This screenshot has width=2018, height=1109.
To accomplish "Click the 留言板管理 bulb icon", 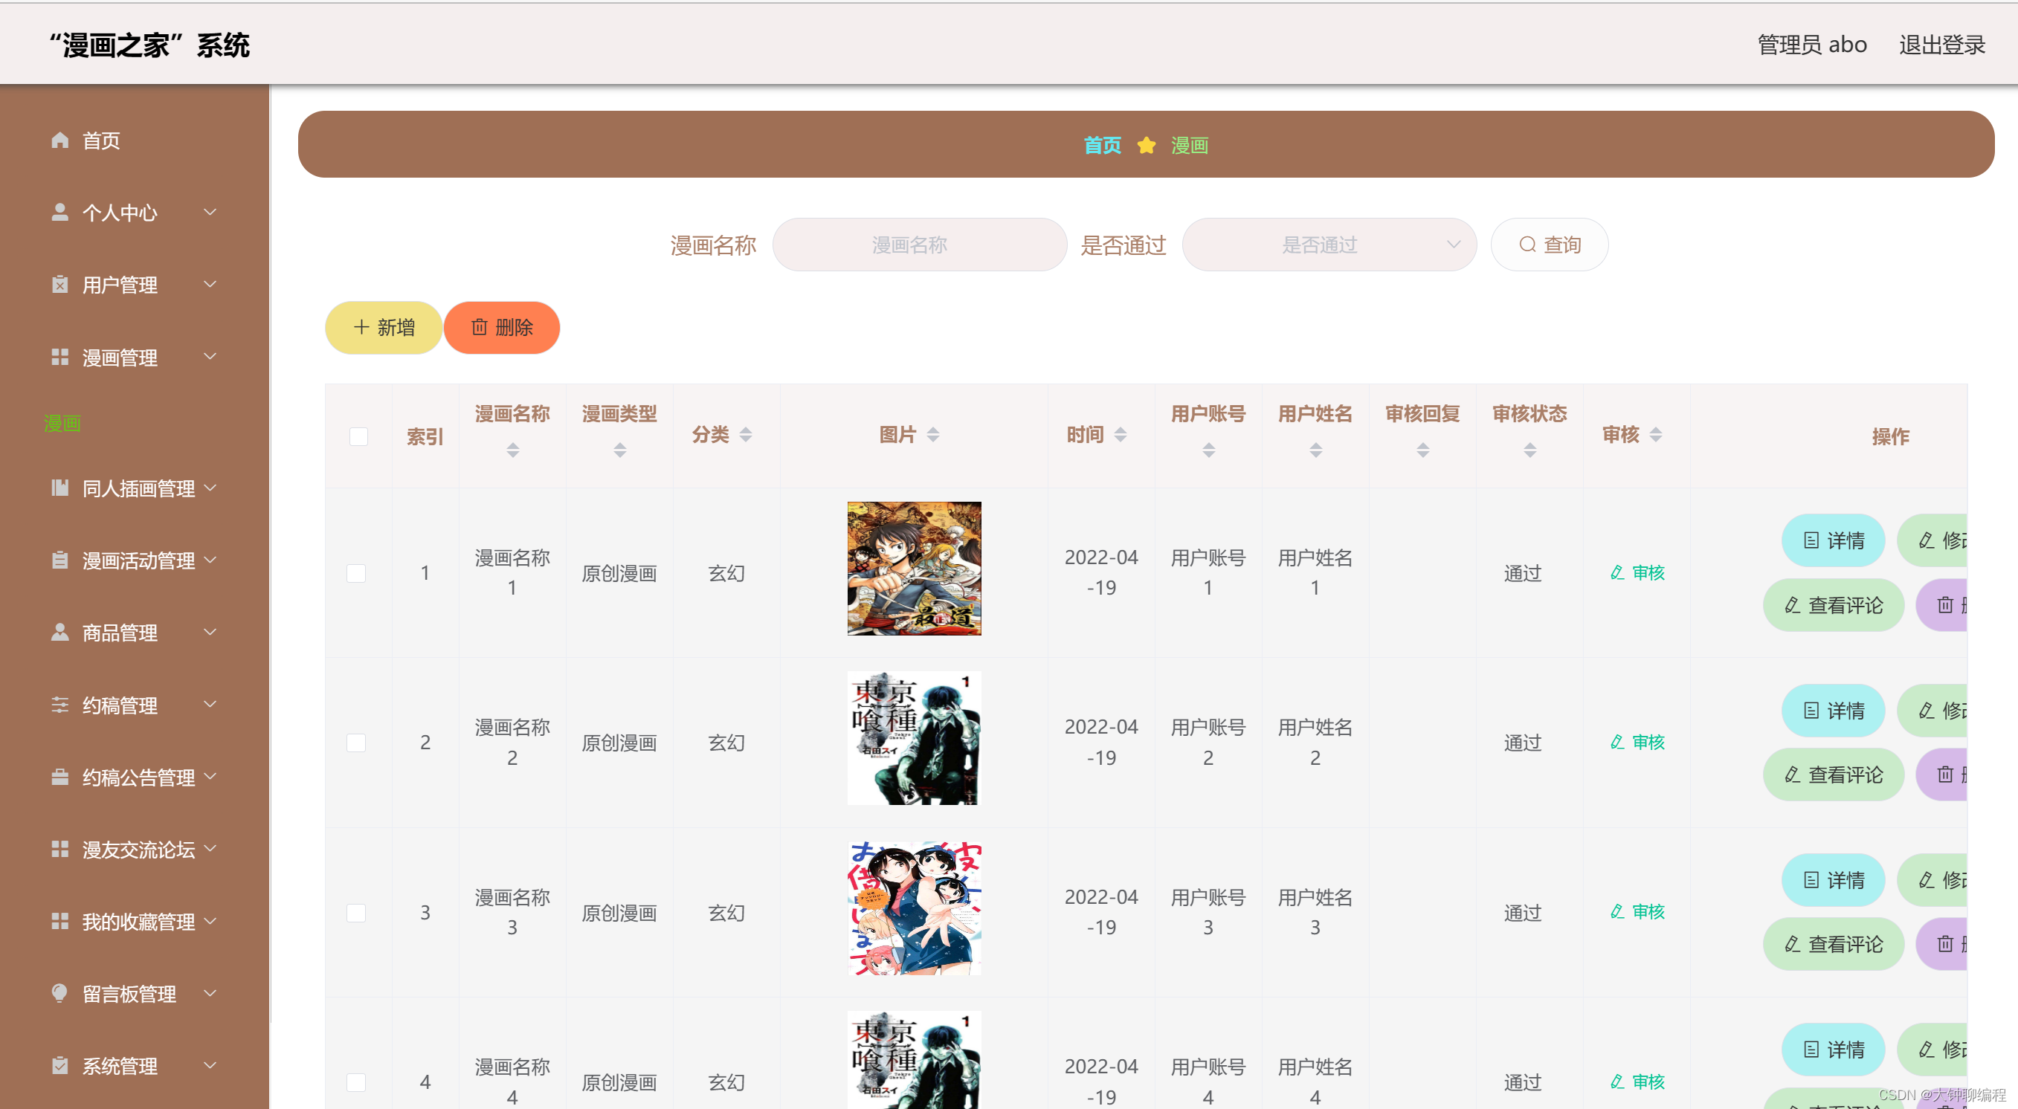I will click(x=59, y=993).
